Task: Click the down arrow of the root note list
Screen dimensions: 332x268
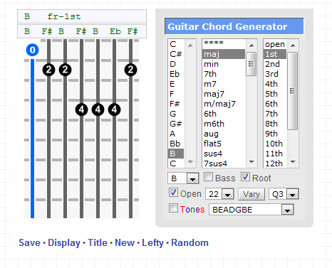Action: [190, 162]
